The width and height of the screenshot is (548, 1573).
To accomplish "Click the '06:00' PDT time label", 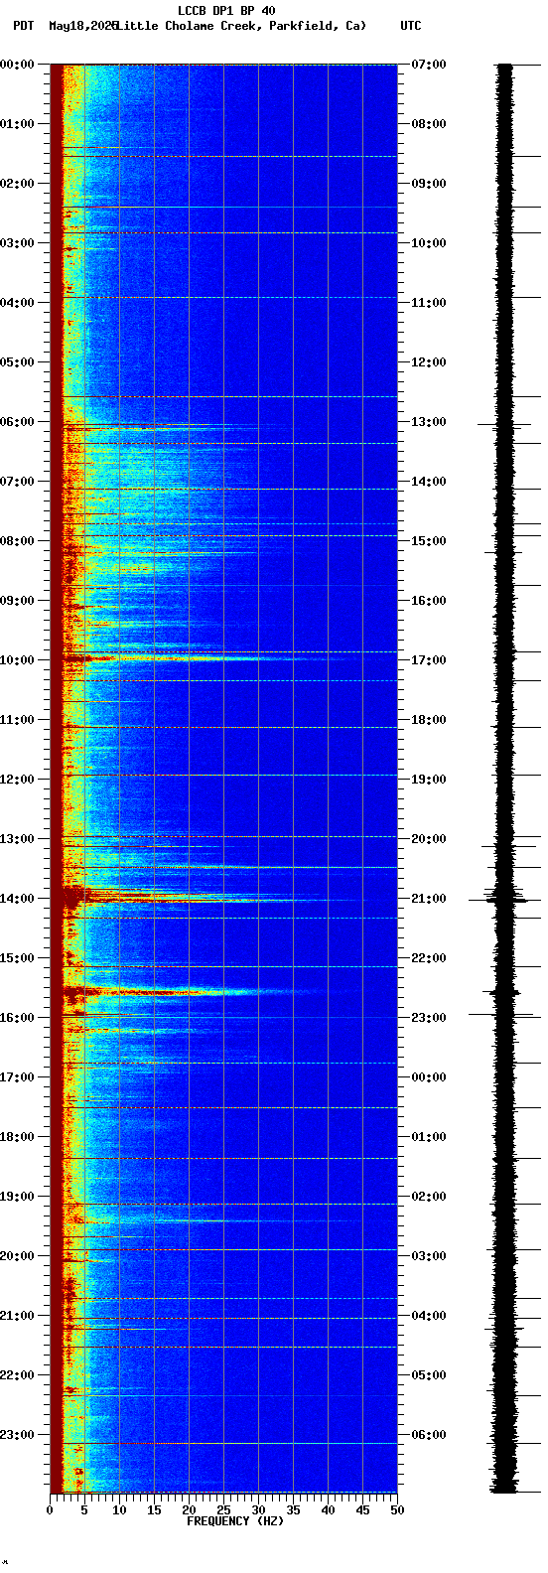I will pos(18,422).
